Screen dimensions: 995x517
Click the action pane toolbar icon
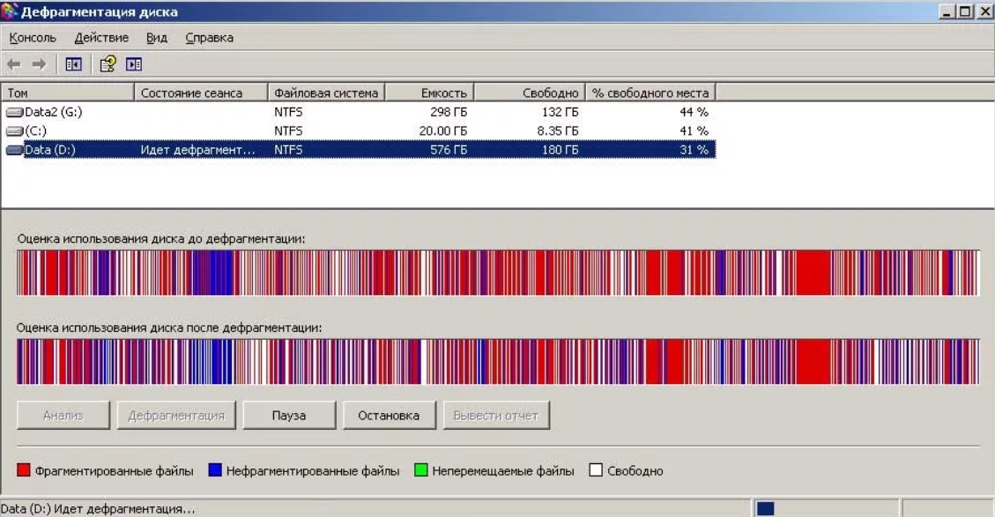click(x=134, y=64)
